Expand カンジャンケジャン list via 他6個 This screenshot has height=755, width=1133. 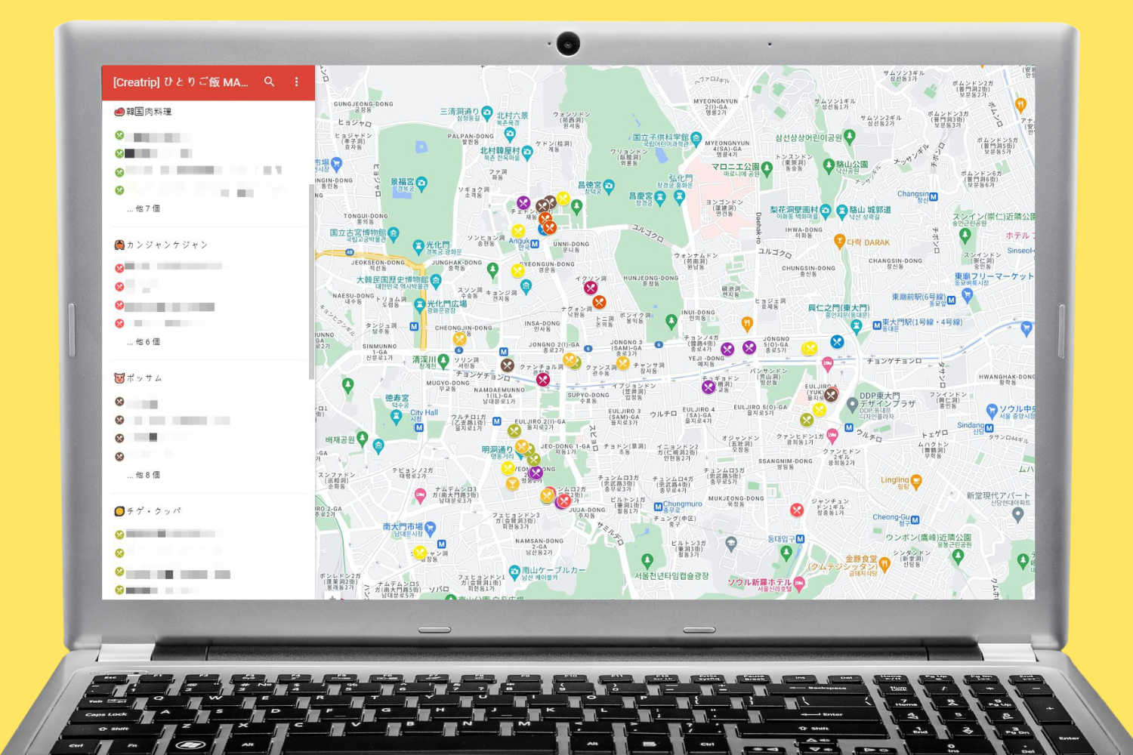tap(147, 342)
